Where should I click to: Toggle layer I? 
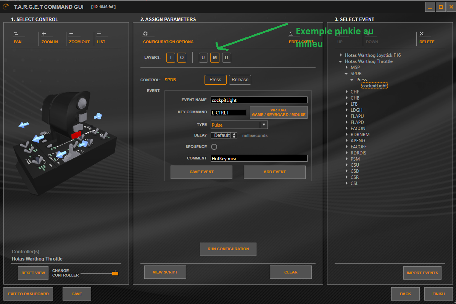tap(171, 58)
